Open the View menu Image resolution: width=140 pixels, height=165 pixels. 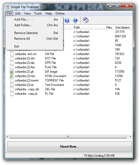point(27,13)
